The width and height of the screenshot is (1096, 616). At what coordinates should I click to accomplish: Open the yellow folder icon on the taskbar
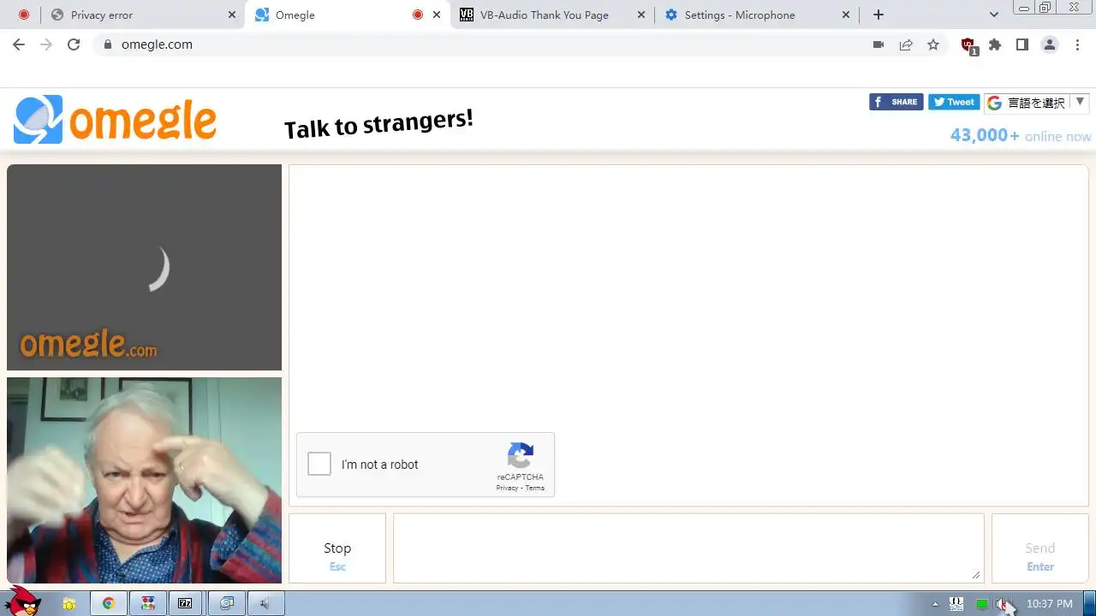point(69,604)
